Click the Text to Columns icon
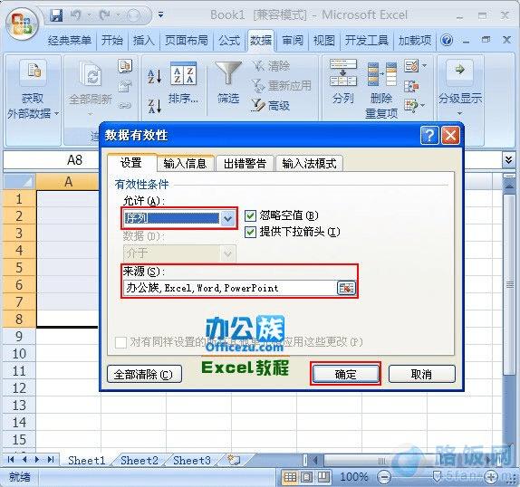This screenshot has height=487, width=520. tap(343, 72)
